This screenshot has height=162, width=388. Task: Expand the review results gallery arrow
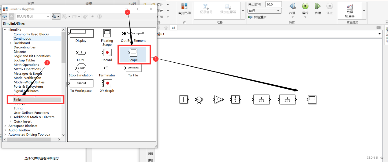click(x=364, y=10)
